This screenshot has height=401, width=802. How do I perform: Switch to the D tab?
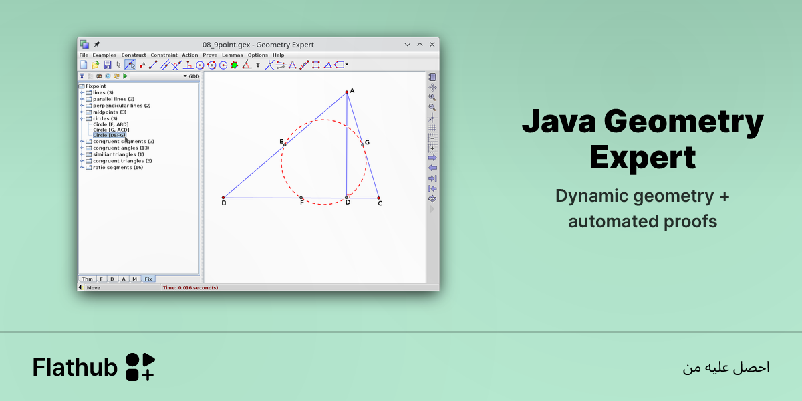point(112,279)
